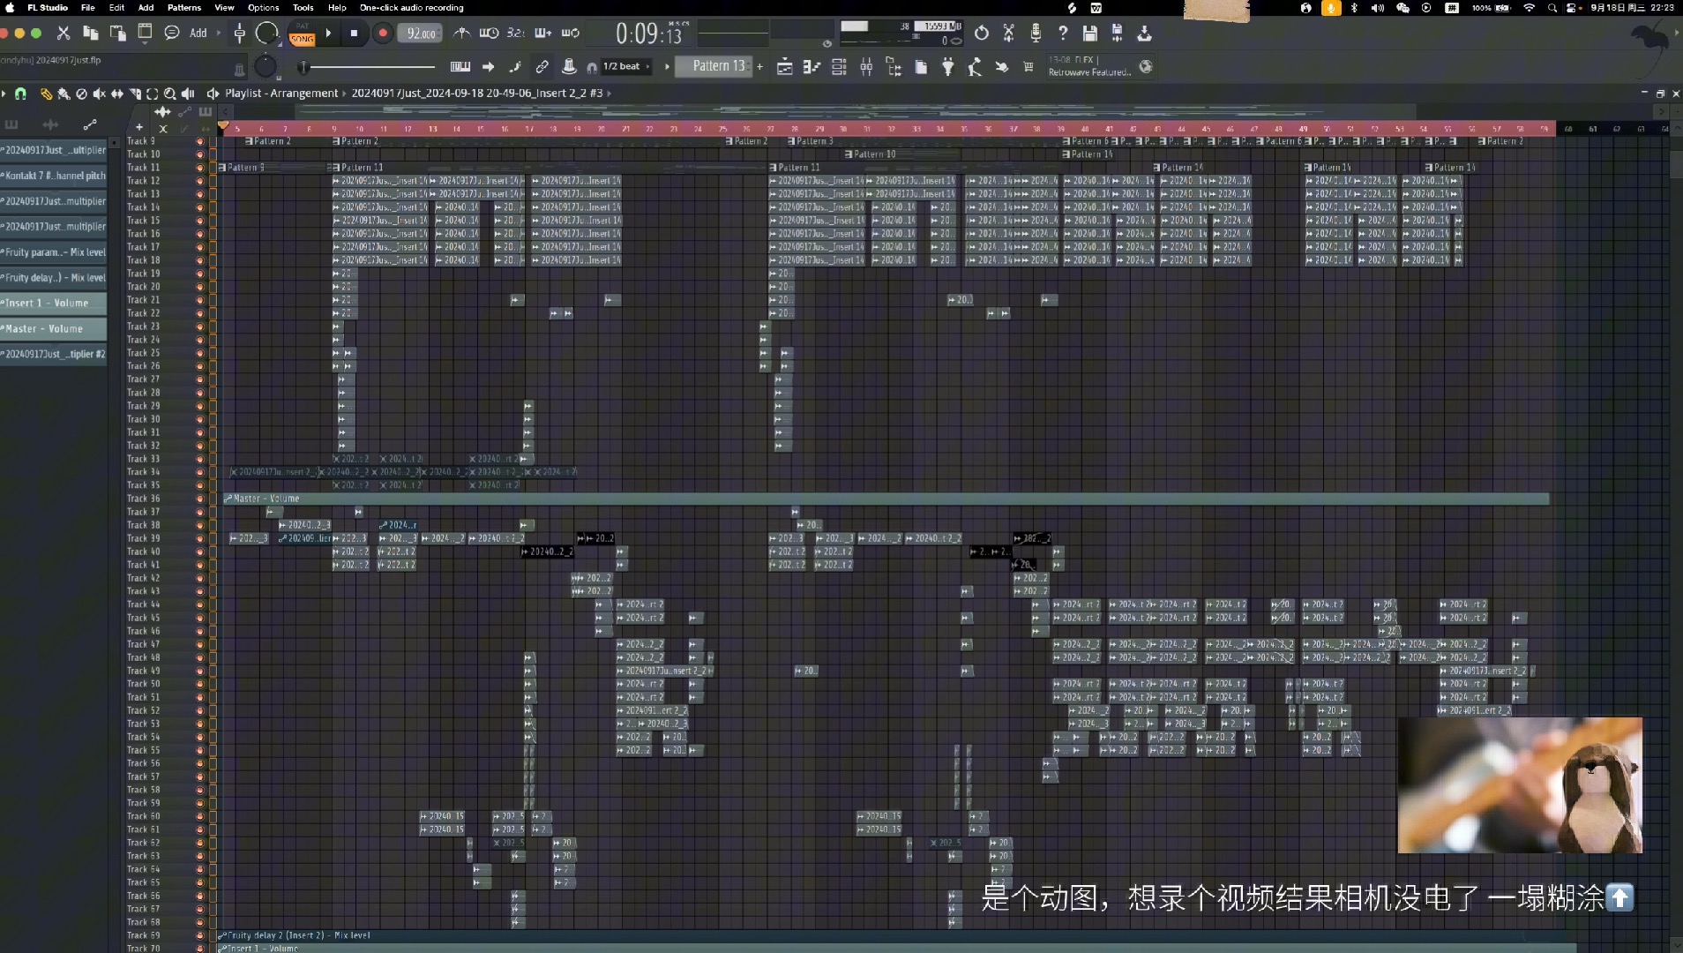Toggle playlist snap magnet icon
Viewport: 1683px width, 953px height.
20,94
